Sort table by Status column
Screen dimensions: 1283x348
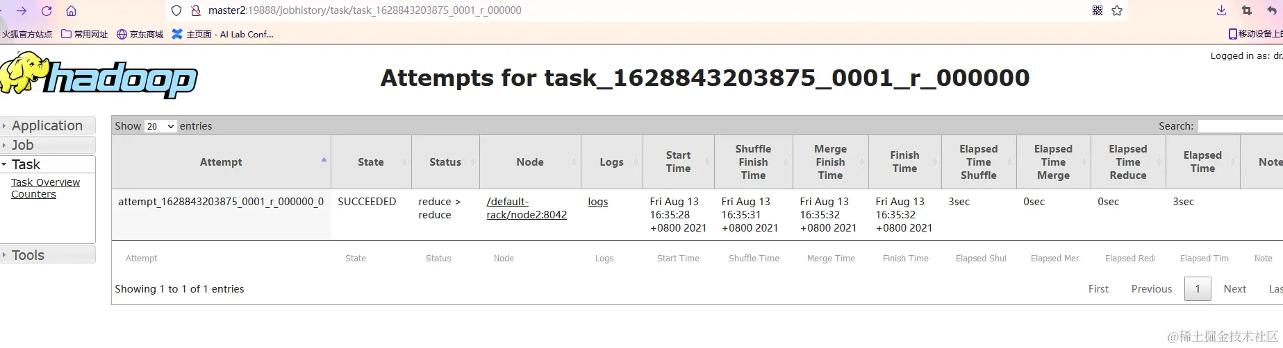445,162
